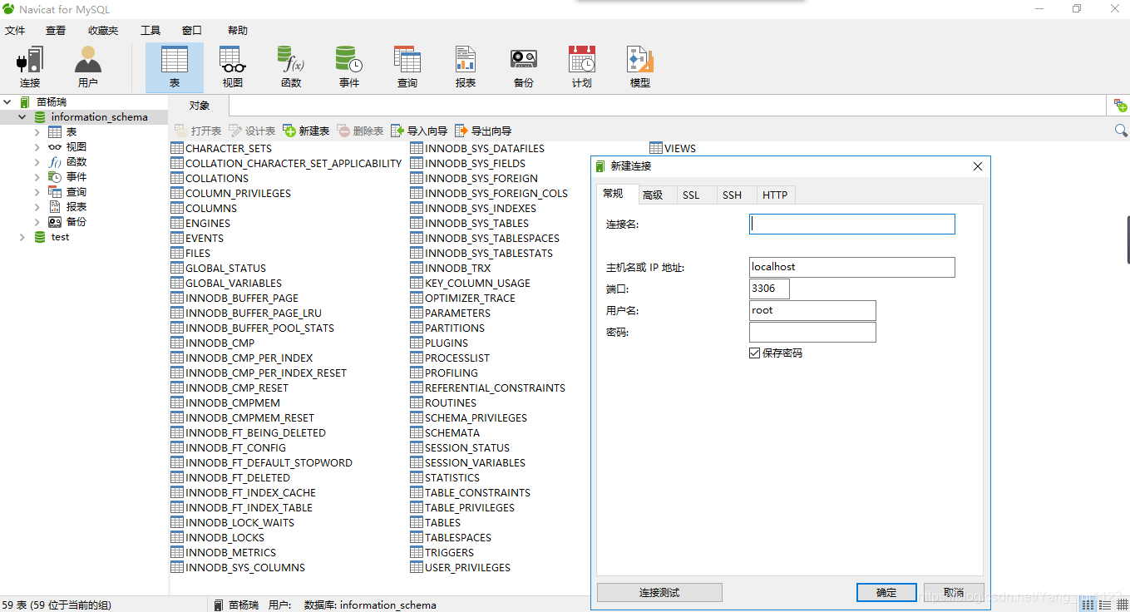Click the search magnifier icon in object pane
Screen dimensions: 1130x612
tap(1121, 131)
